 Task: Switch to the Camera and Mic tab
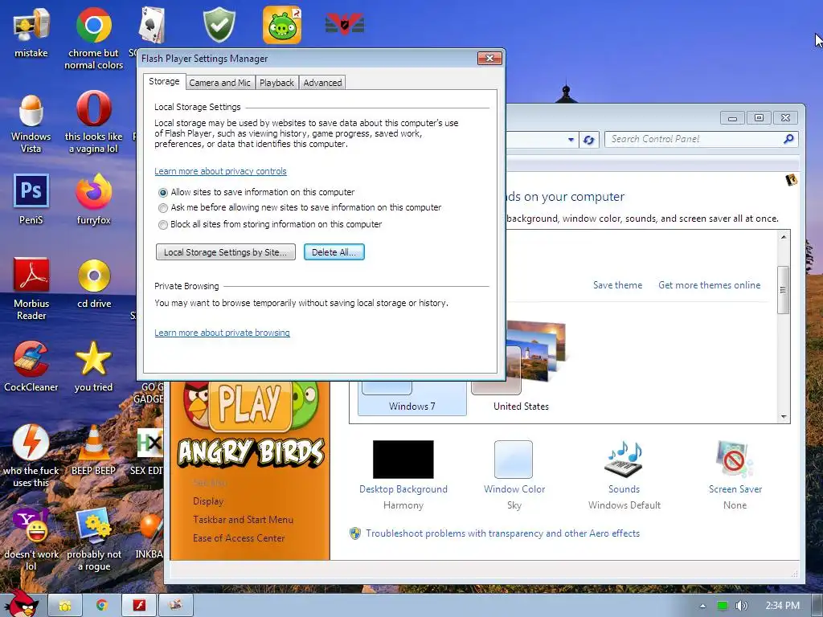click(220, 83)
